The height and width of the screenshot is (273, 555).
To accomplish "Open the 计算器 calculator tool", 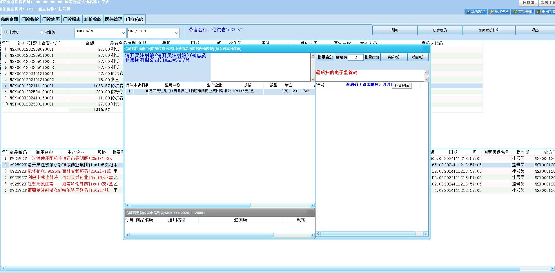I will pyautogui.click(x=528, y=3).
